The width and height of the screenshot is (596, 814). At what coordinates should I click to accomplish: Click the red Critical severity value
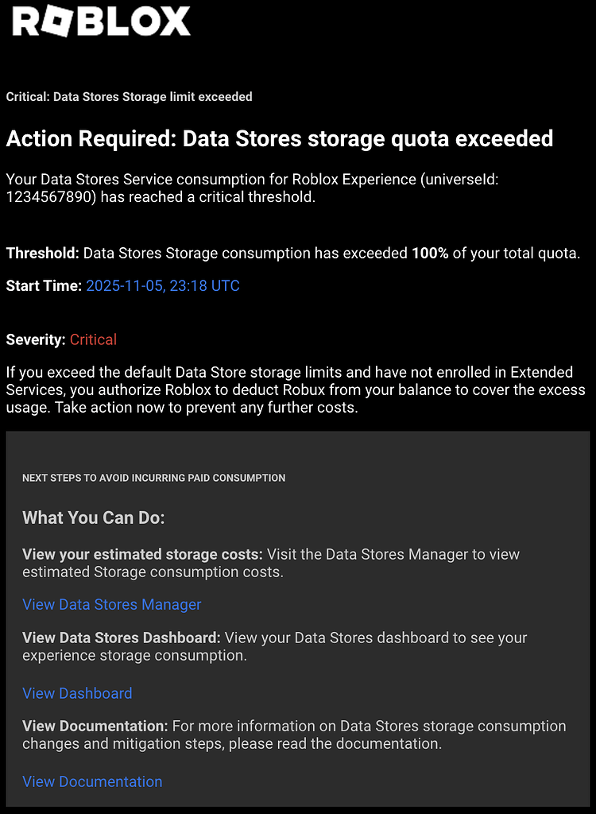click(x=93, y=339)
